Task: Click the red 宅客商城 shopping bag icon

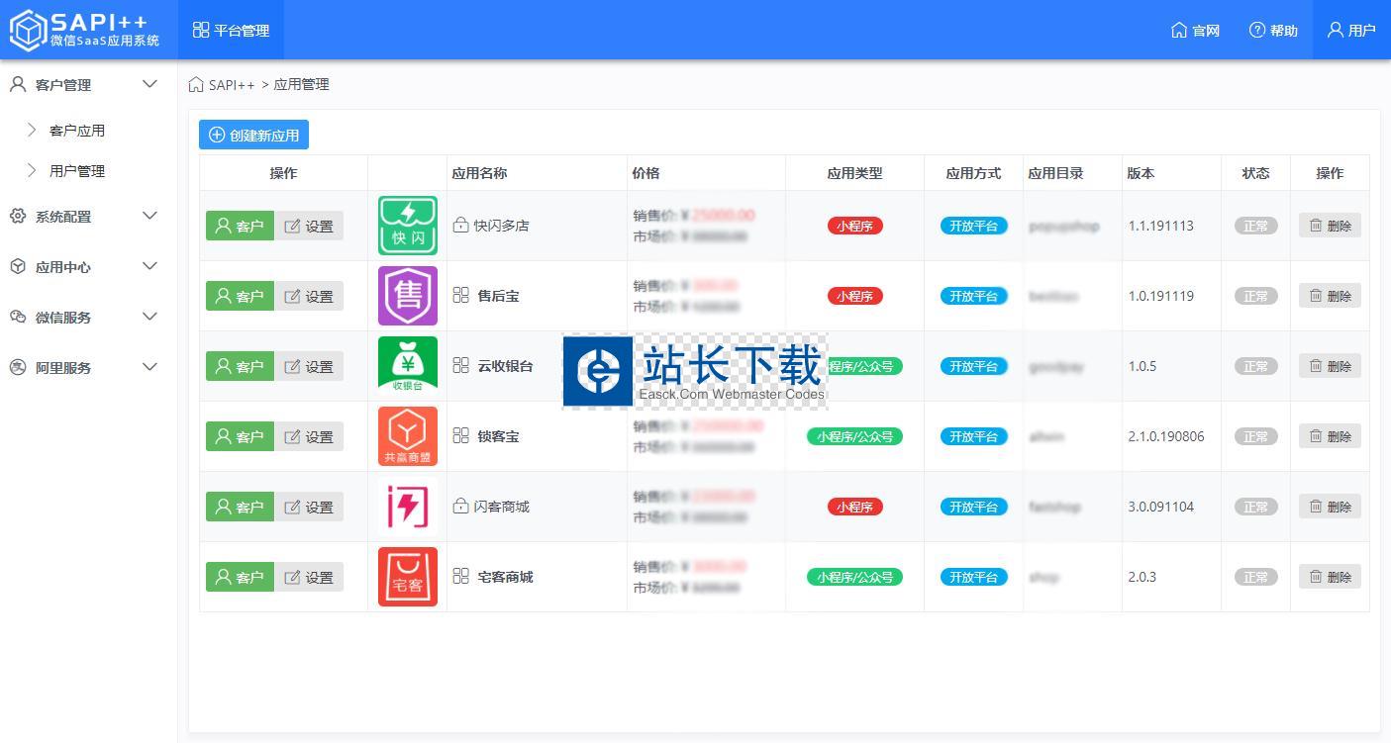Action: click(x=407, y=576)
